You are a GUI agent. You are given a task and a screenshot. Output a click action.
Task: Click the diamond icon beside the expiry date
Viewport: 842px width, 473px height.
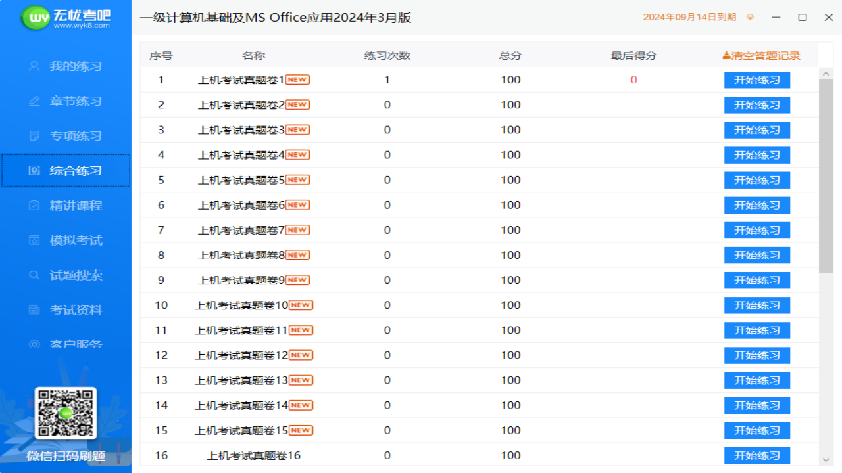click(x=749, y=18)
